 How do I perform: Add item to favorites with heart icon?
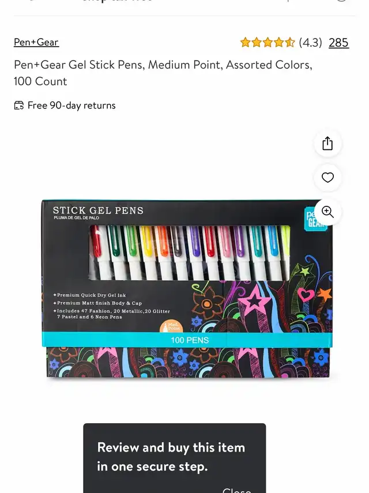[327, 178]
